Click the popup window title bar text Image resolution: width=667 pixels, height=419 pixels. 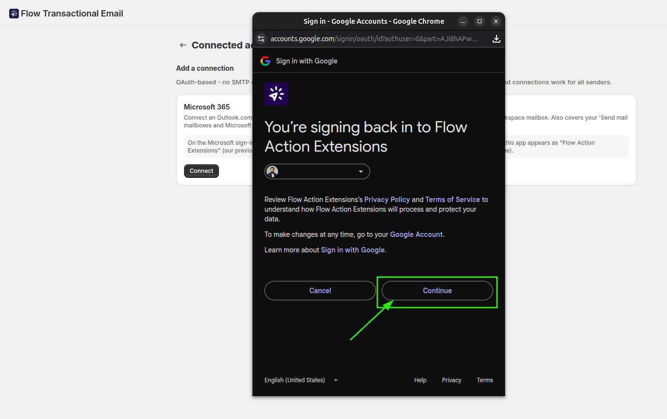click(374, 21)
